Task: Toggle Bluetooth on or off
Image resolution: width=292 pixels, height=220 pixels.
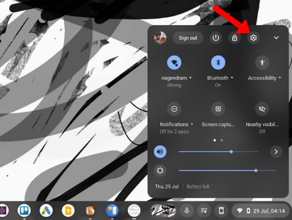Action: point(218,62)
